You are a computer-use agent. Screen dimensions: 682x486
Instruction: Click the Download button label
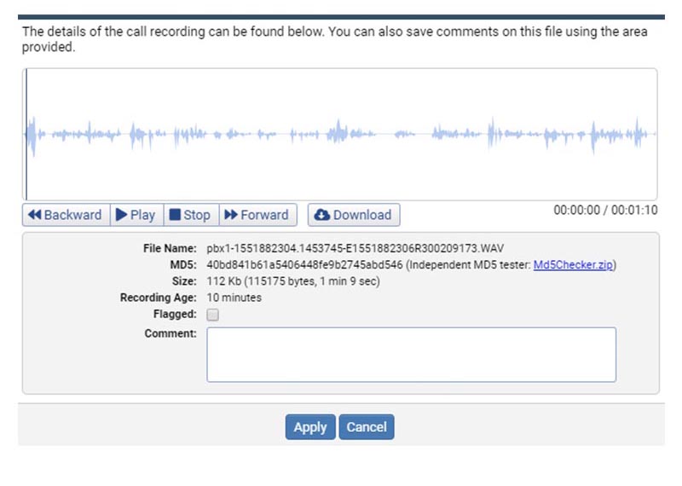(x=362, y=215)
